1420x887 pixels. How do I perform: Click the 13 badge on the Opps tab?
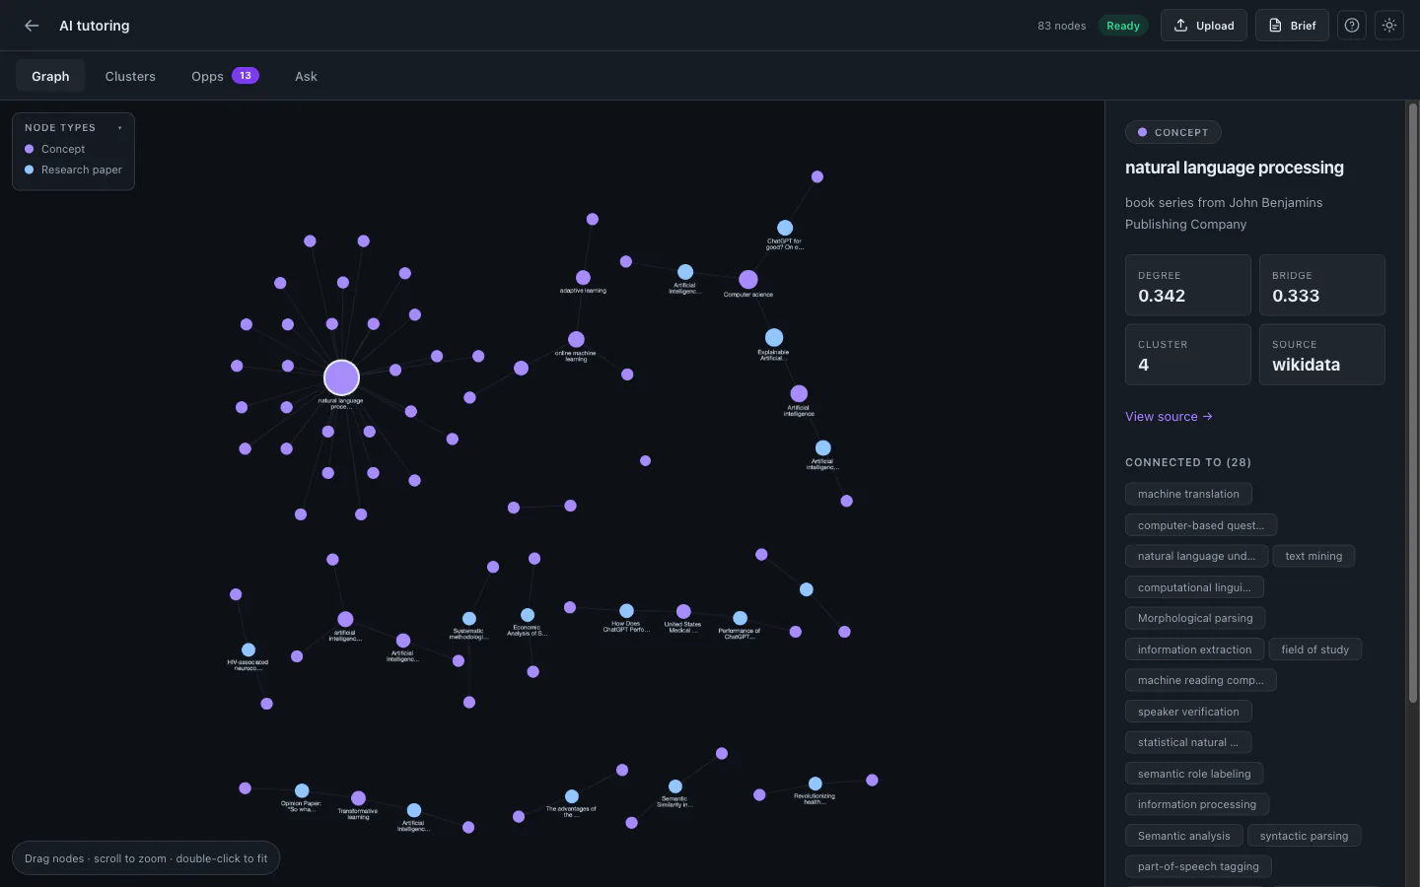tap(246, 76)
